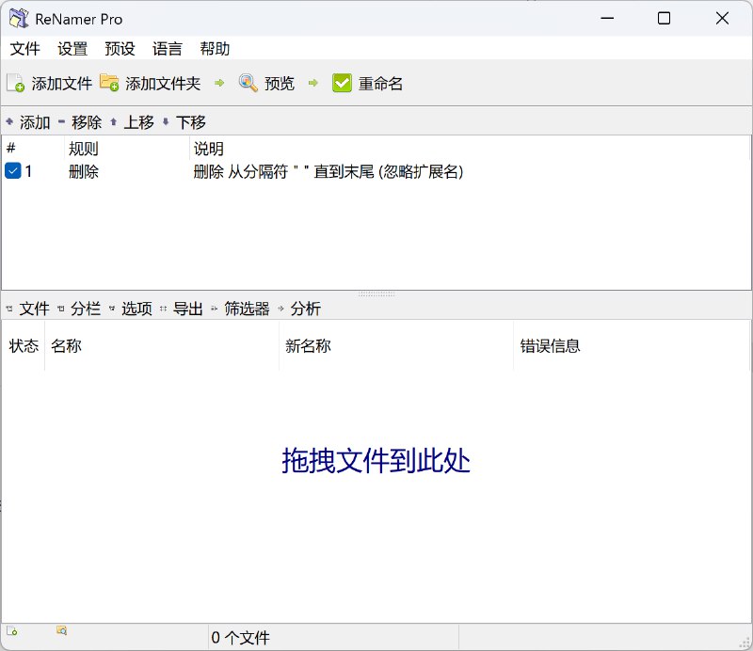Move rule up with 上移
The height and width of the screenshot is (651, 753).
pyautogui.click(x=138, y=122)
